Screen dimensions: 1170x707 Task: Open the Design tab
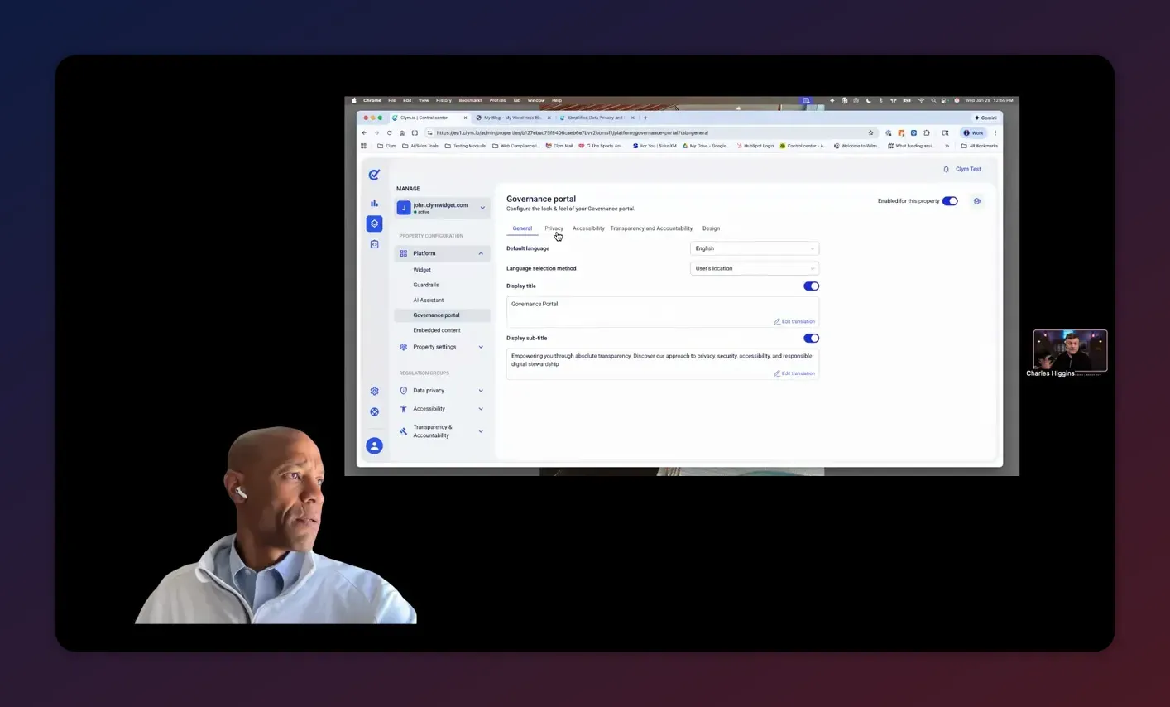(711, 228)
